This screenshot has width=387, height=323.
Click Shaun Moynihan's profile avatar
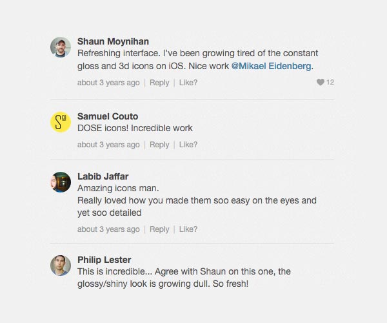click(61, 47)
